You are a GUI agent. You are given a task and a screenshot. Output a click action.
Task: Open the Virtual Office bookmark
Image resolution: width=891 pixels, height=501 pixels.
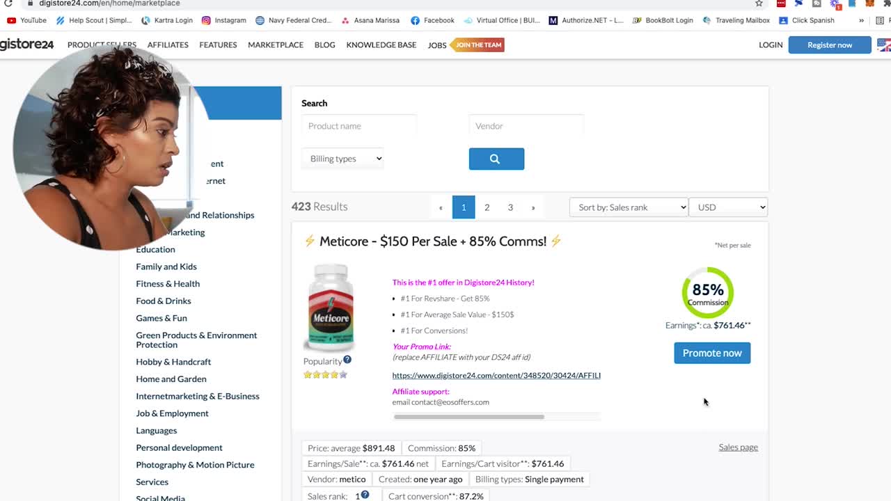(x=501, y=20)
